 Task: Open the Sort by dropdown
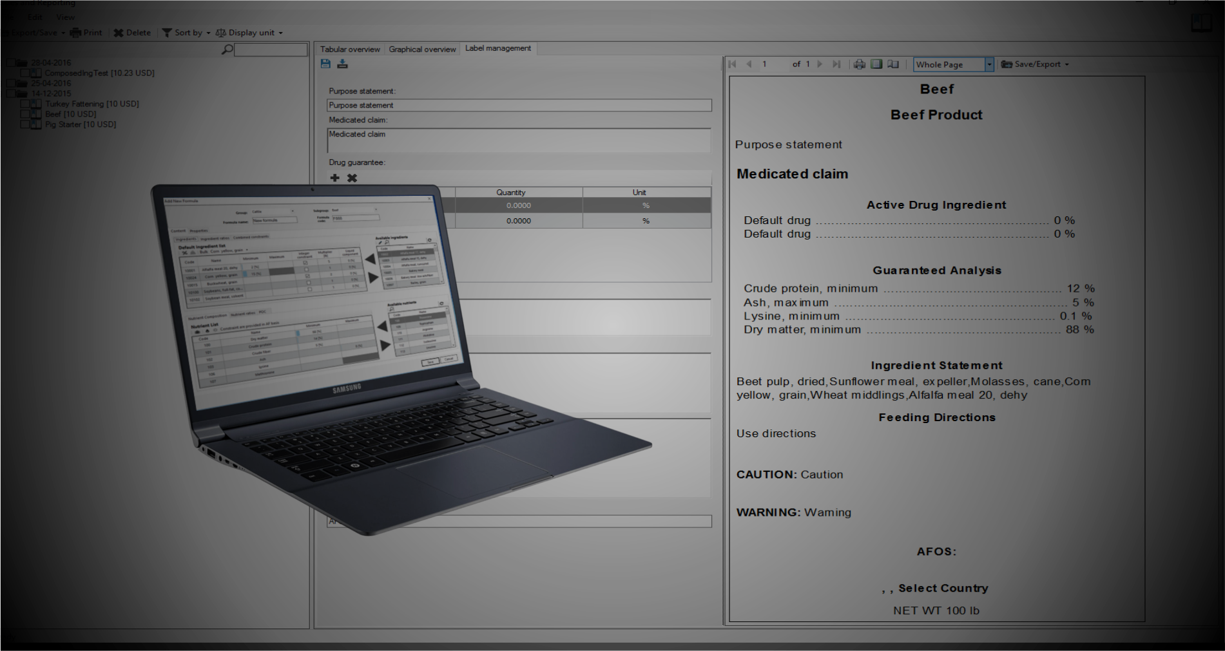click(x=186, y=33)
